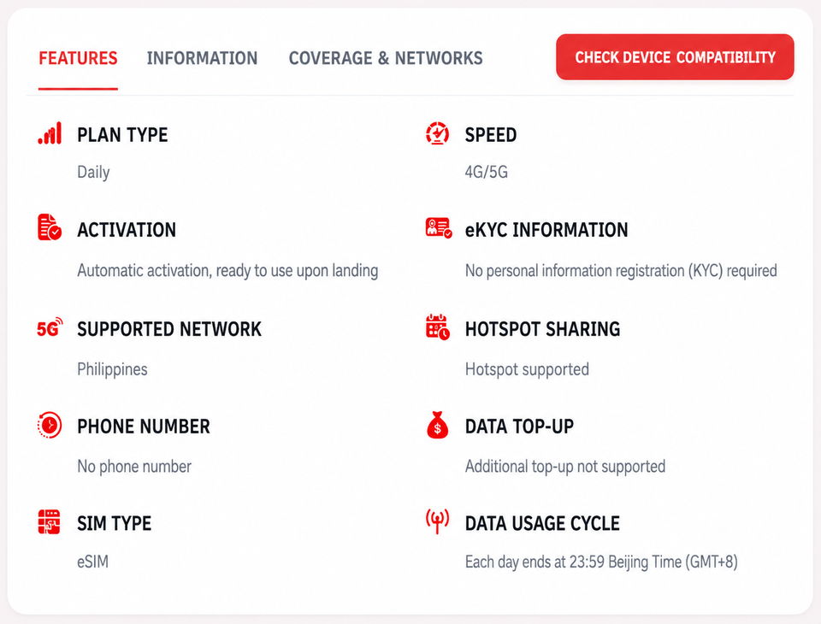Click the Data Usage Cycle antenna icon
821x624 pixels.
[x=437, y=521]
